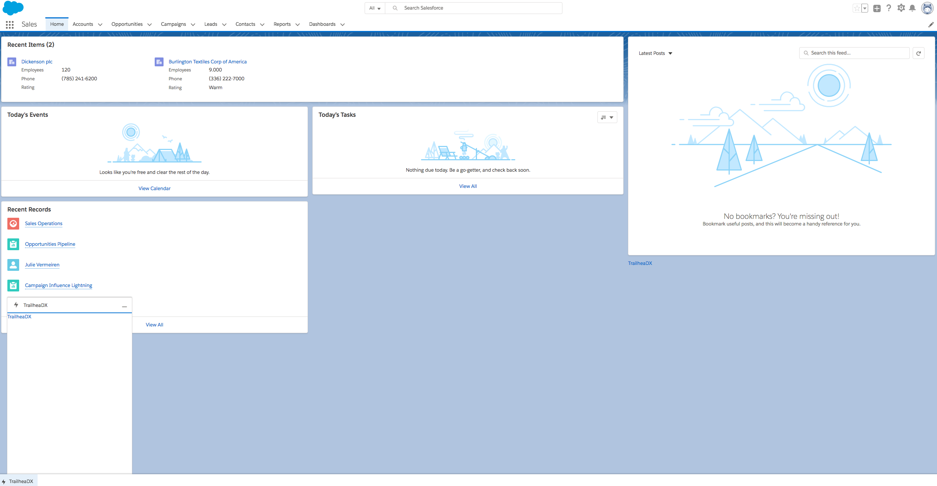Viewport: 937px width, 486px height.
Task: Minimize the TrailheaDX utility panel
Action: click(x=124, y=306)
